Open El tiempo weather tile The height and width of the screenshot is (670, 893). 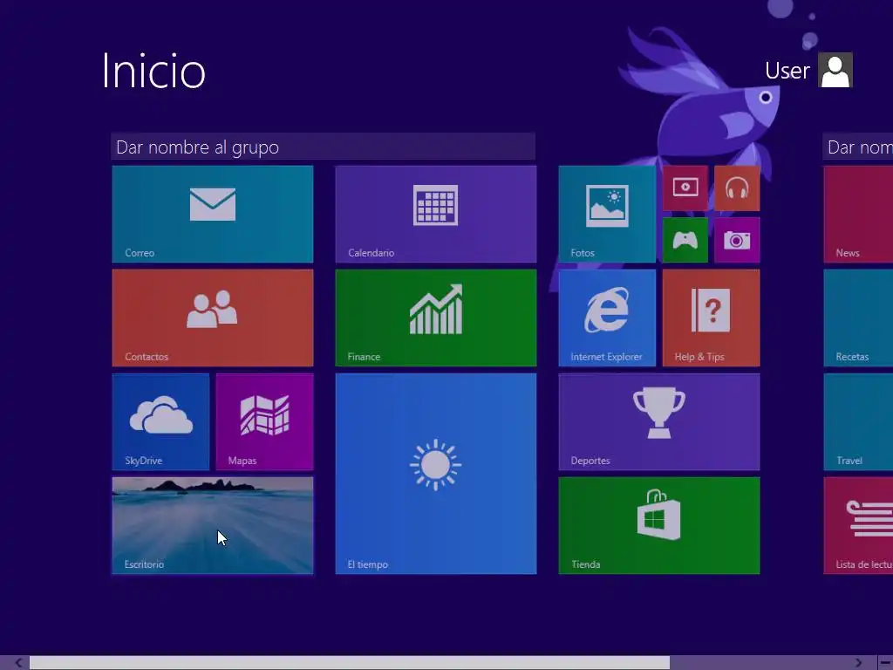pyautogui.click(x=436, y=474)
